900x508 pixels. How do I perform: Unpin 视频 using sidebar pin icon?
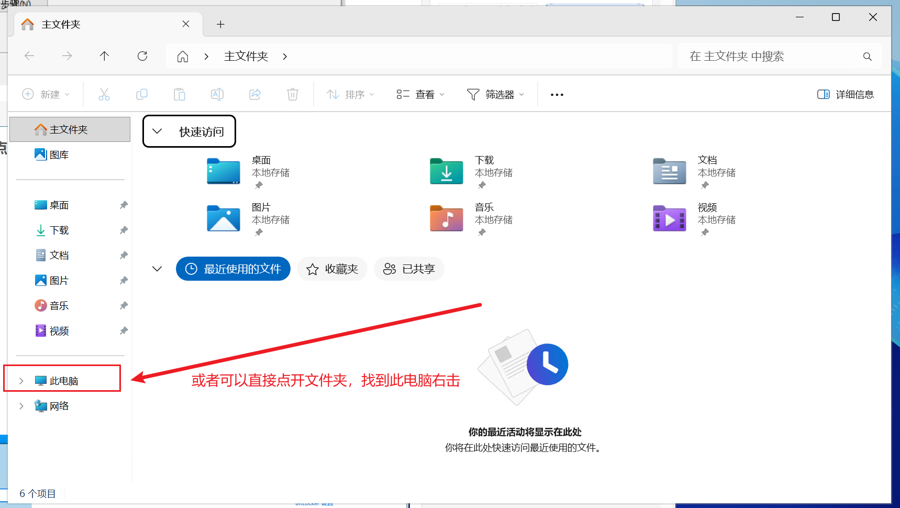point(124,331)
